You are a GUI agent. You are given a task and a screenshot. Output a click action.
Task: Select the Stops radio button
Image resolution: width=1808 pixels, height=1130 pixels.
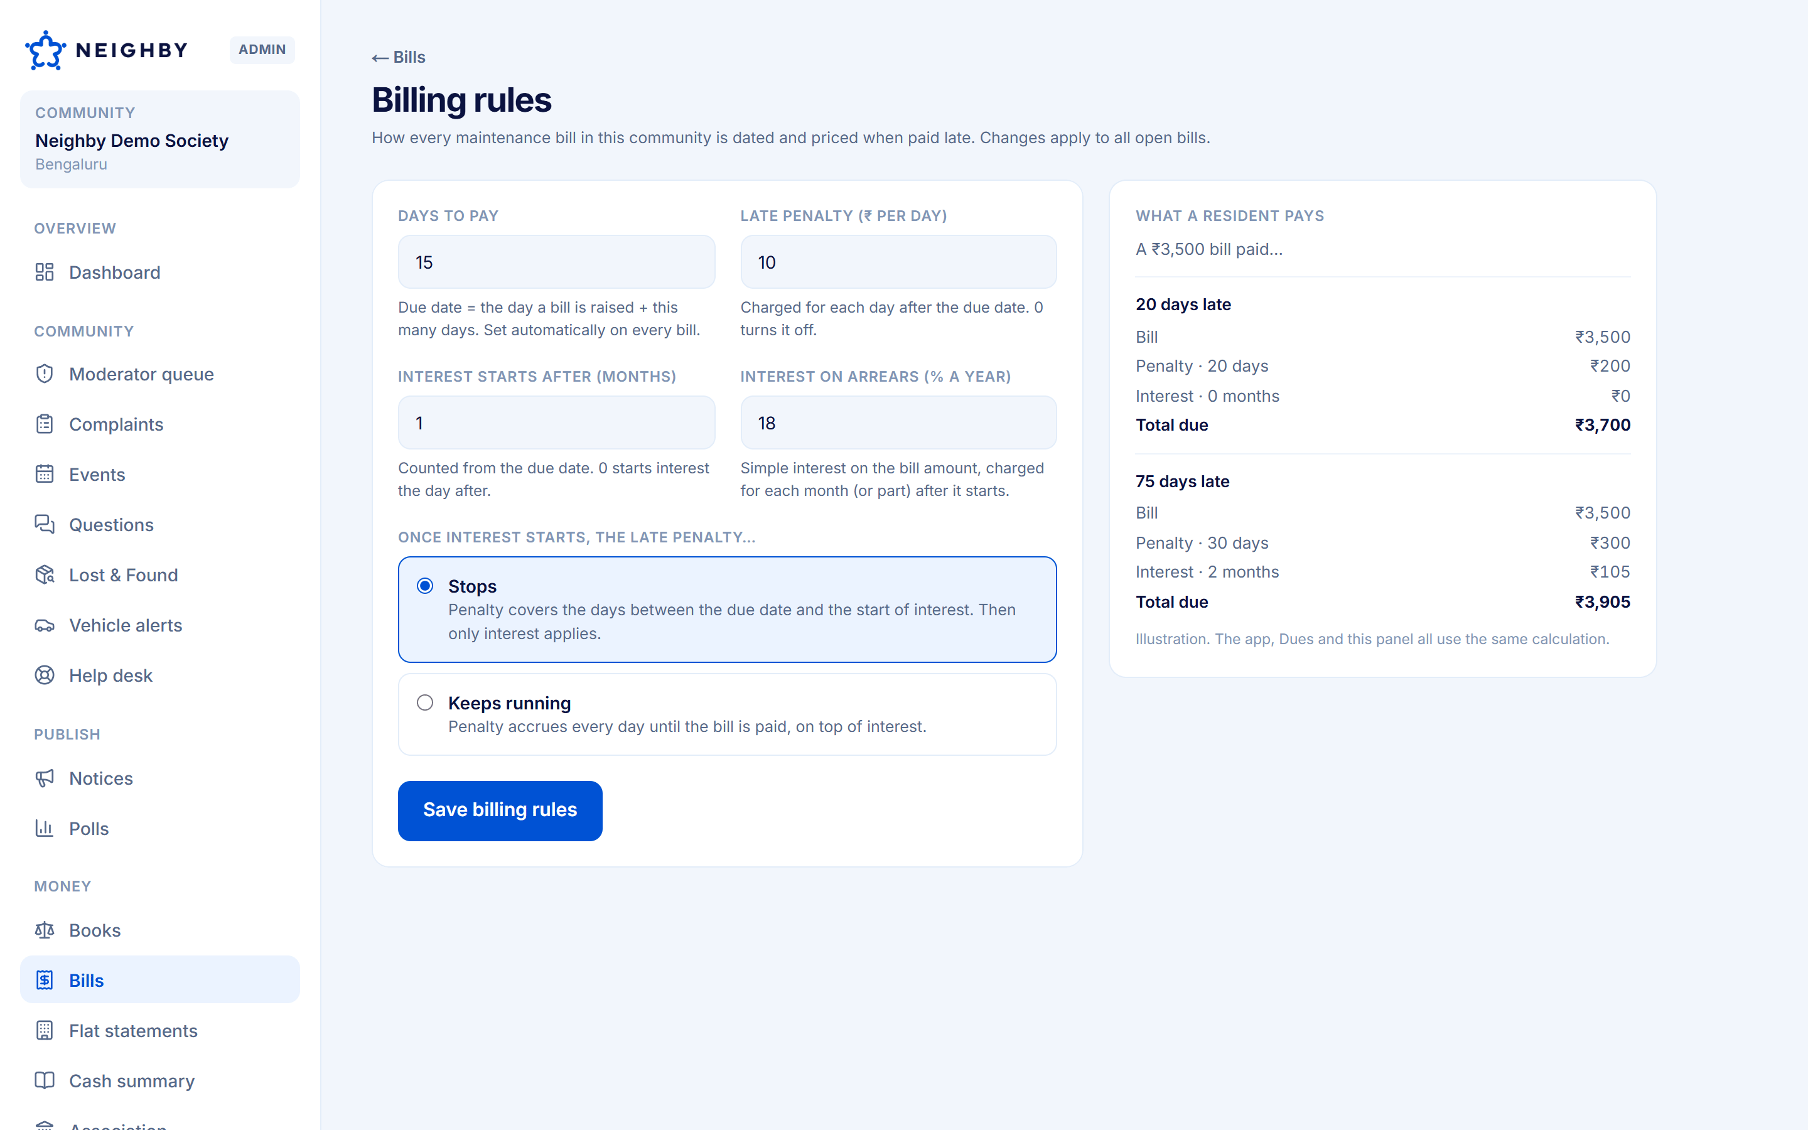tap(425, 586)
